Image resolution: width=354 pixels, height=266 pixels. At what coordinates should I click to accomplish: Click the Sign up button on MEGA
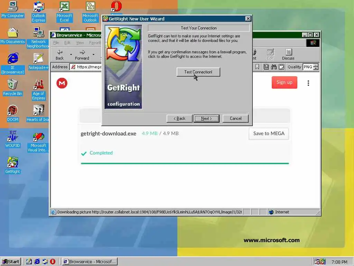click(284, 82)
